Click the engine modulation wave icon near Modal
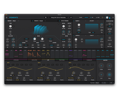The height and width of the screenshot is (100, 119). click(59, 23)
